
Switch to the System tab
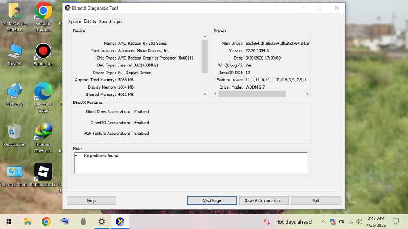point(75,21)
